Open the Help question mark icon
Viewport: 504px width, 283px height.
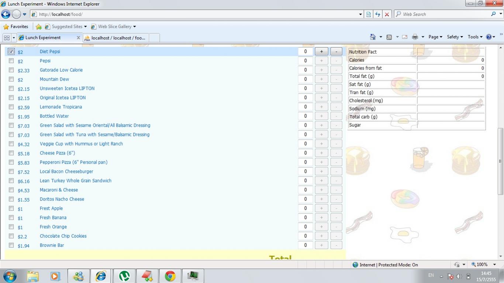489,37
